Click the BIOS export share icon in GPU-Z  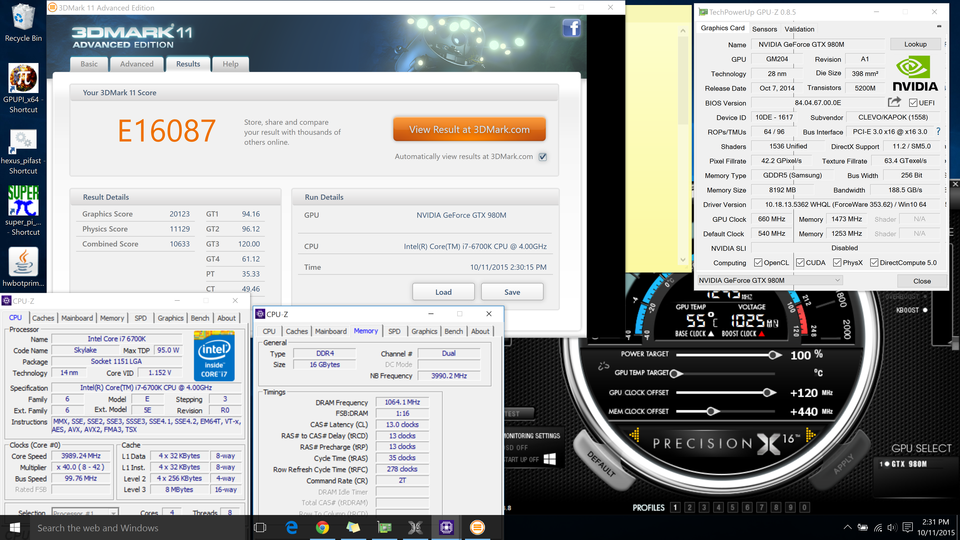pos(894,102)
